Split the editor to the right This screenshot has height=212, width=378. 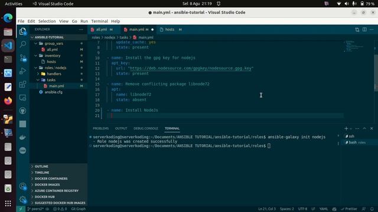click(364, 29)
